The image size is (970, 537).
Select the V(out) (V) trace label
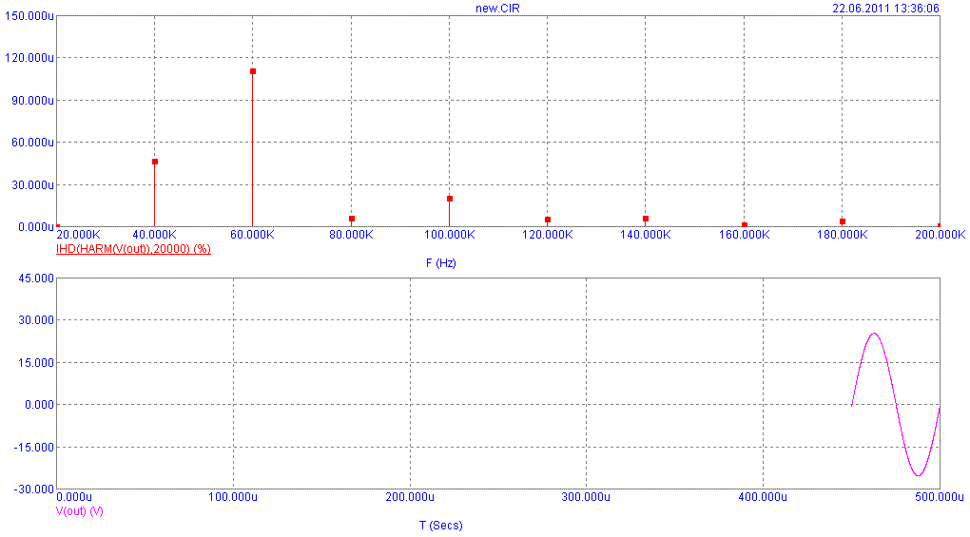[x=79, y=511]
